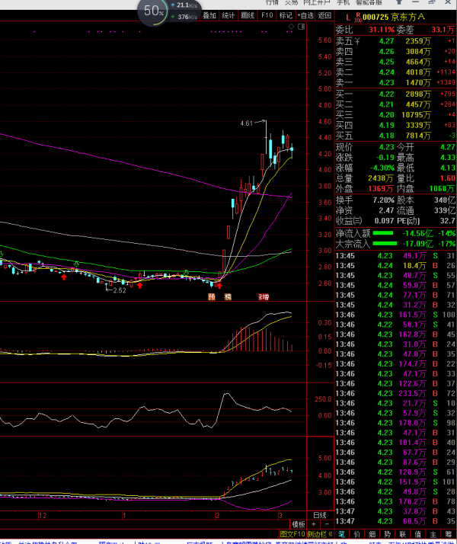Click the 返回 back button

click(x=324, y=15)
